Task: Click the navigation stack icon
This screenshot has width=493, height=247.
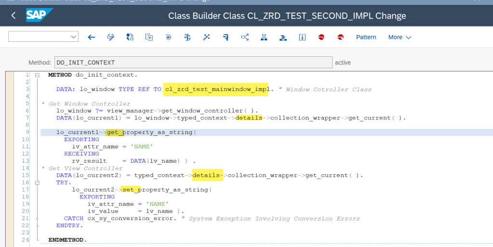Action: pos(283,38)
